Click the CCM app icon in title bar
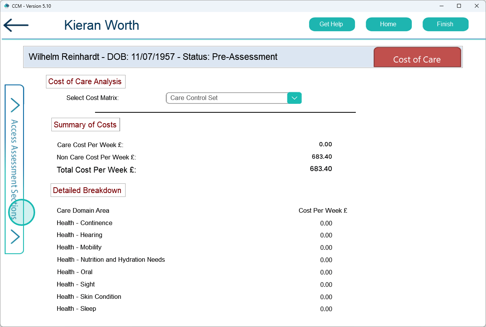The width and height of the screenshot is (486, 327). pos(6,6)
